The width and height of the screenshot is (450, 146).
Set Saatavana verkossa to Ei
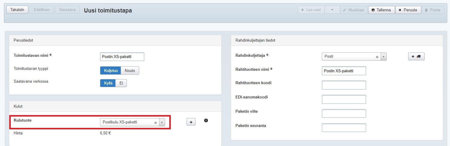[x=121, y=83]
